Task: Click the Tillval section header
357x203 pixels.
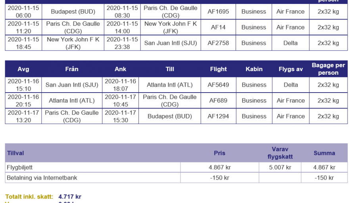Action: [x=15, y=153]
